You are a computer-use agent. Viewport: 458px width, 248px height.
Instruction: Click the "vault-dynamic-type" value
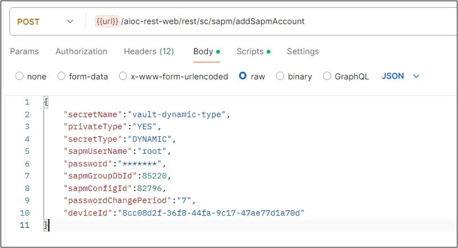coord(176,115)
